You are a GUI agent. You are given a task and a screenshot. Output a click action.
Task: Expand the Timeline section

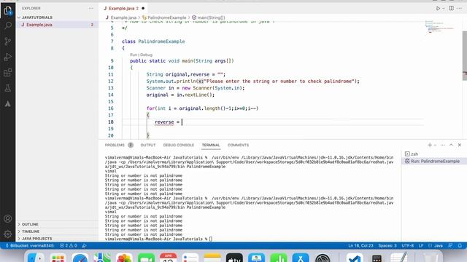pyautogui.click(x=31, y=231)
